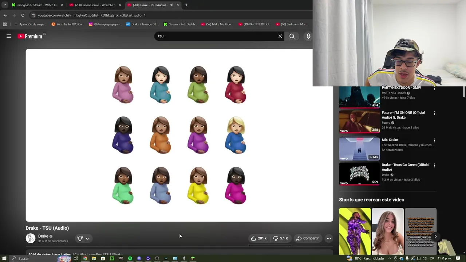466x262 pixels.
Task: Open Mix: Drake playlist thumbnail
Action: pyautogui.click(x=359, y=149)
